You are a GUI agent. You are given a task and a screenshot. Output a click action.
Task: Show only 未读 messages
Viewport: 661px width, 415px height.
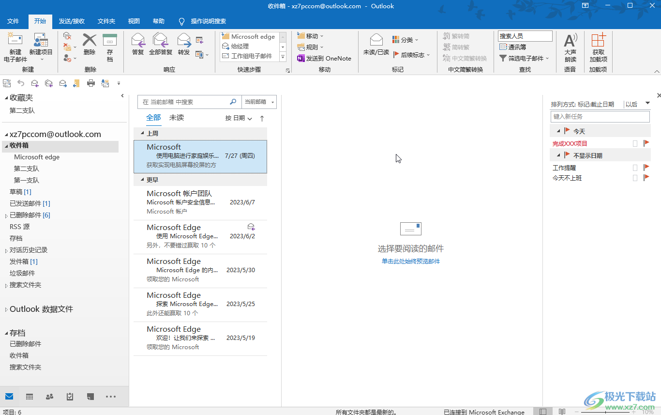(177, 118)
